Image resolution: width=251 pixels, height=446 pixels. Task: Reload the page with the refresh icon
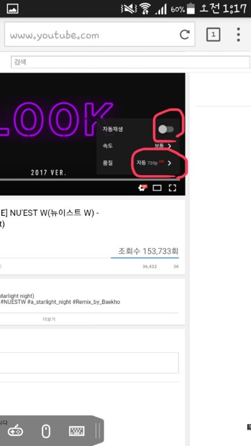(x=185, y=35)
